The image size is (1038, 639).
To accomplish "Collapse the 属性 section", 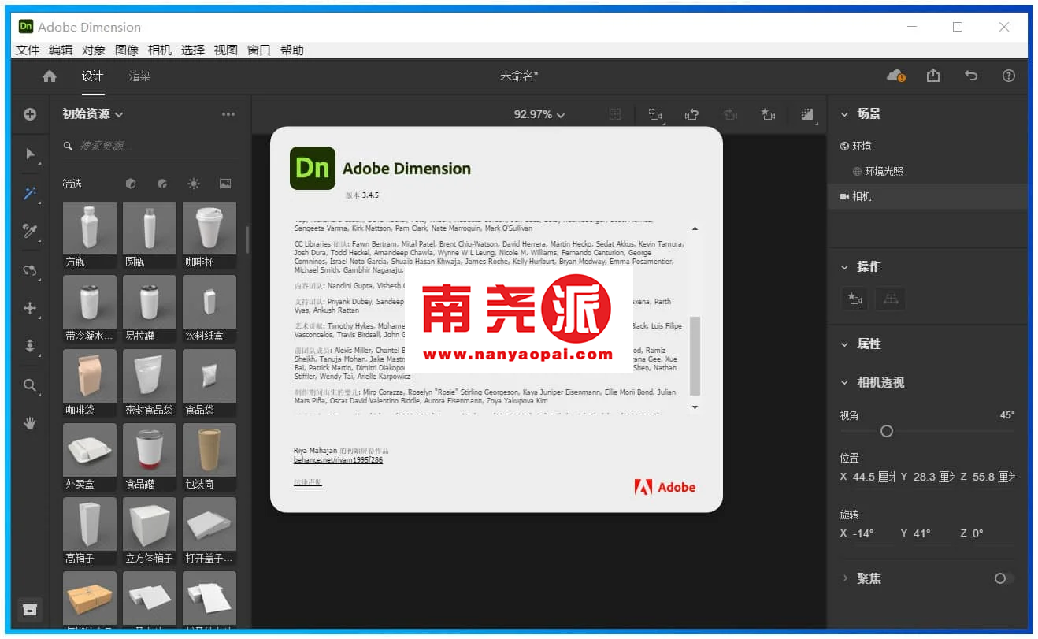I will tap(845, 344).
